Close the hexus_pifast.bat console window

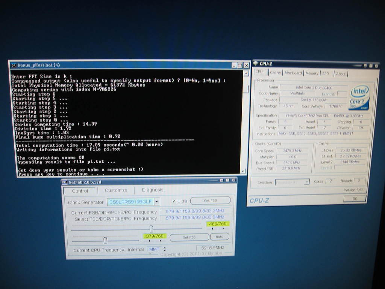246,65
